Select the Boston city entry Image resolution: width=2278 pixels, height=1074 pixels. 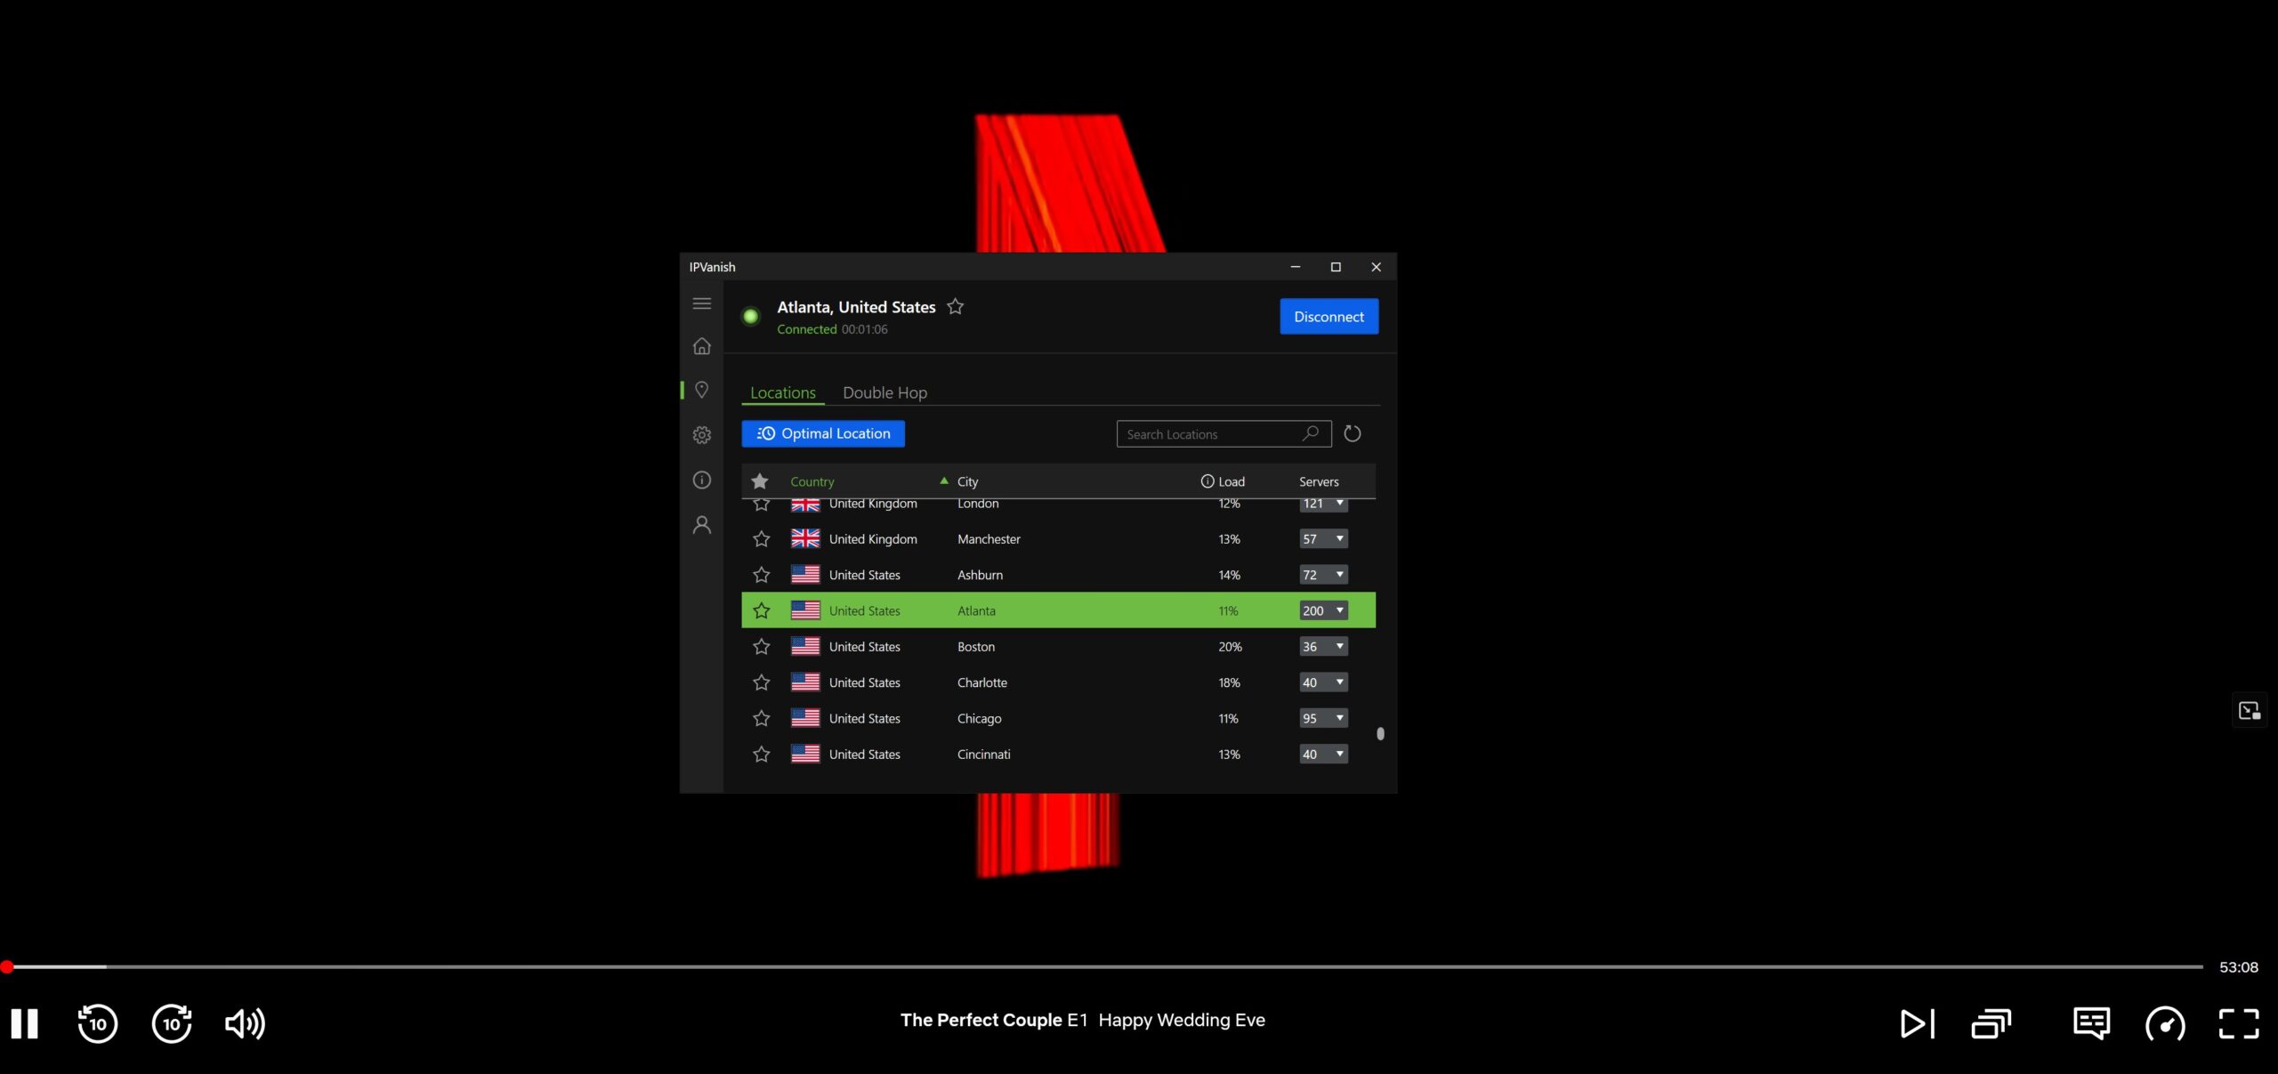coord(975,647)
